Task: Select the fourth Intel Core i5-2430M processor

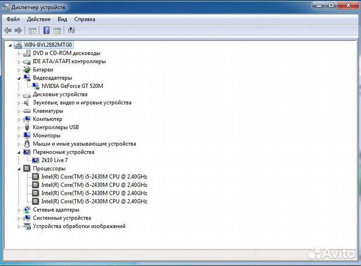Action: [x=94, y=201]
